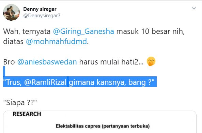Click the opening words 'Wah, ternyata'
Screen dimensions: 202x133
(x=27, y=32)
